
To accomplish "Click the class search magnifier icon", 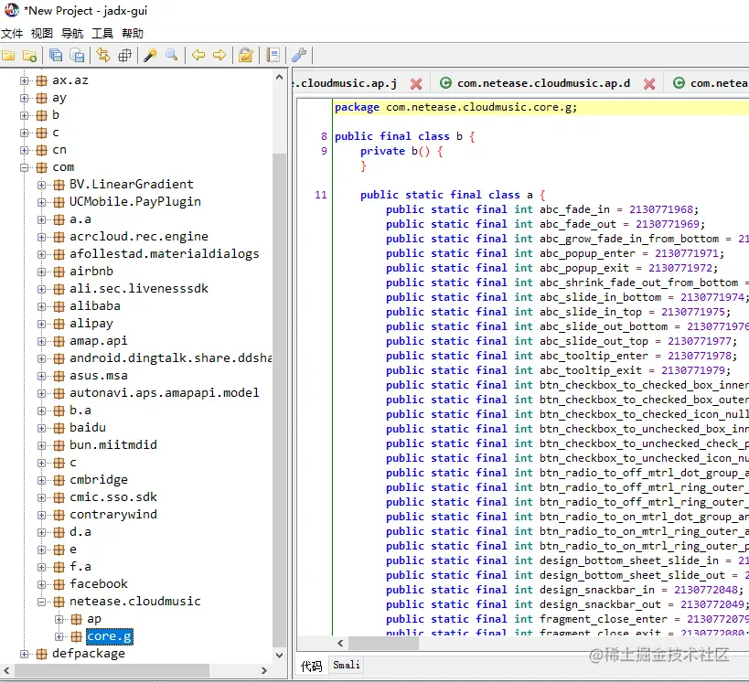I will click(172, 56).
